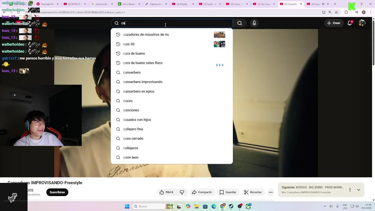Expand the Siguiente mix panel chevron
Viewport: 375px width, 211px height.
(359, 190)
